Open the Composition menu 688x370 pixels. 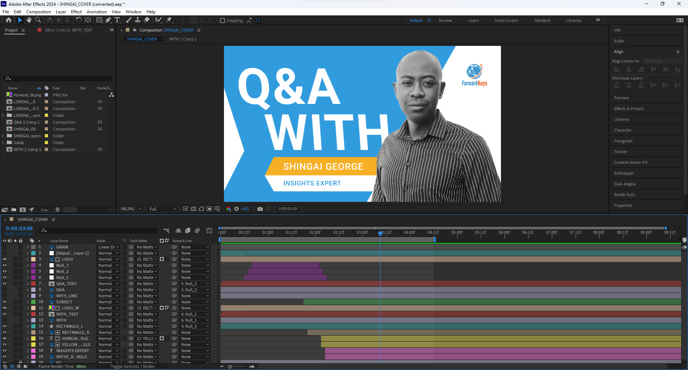pos(38,12)
